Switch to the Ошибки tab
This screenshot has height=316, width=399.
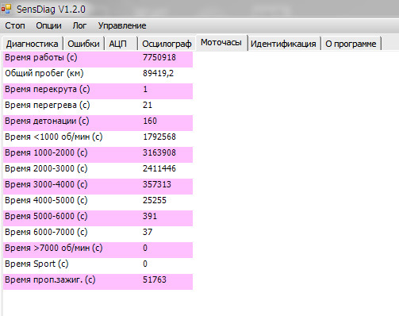point(83,44)
